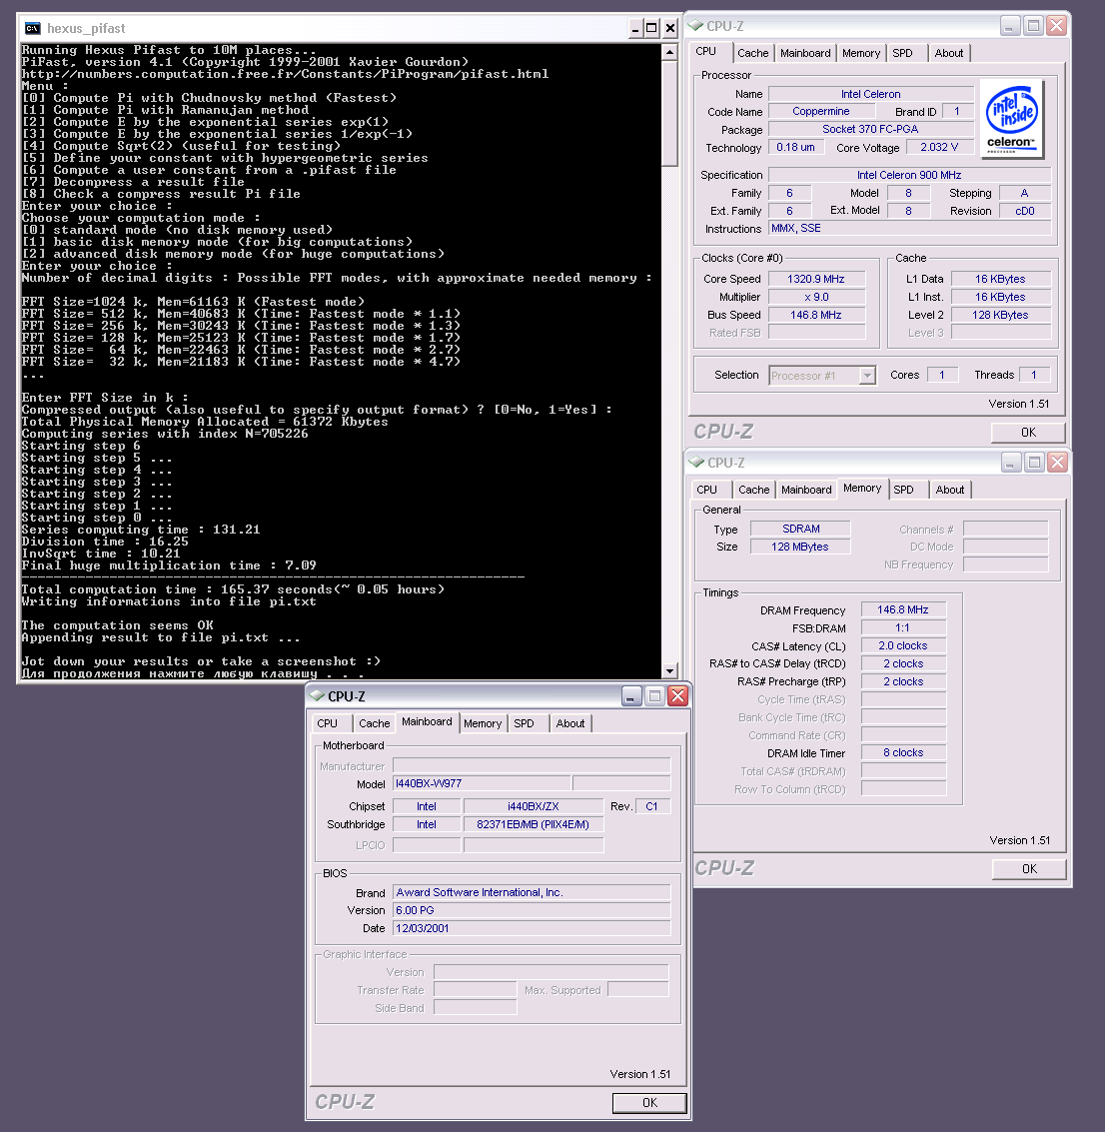Click the Code Name field 'Coppermine'
1105x1132 pixels.
click(x=821, y=111)
